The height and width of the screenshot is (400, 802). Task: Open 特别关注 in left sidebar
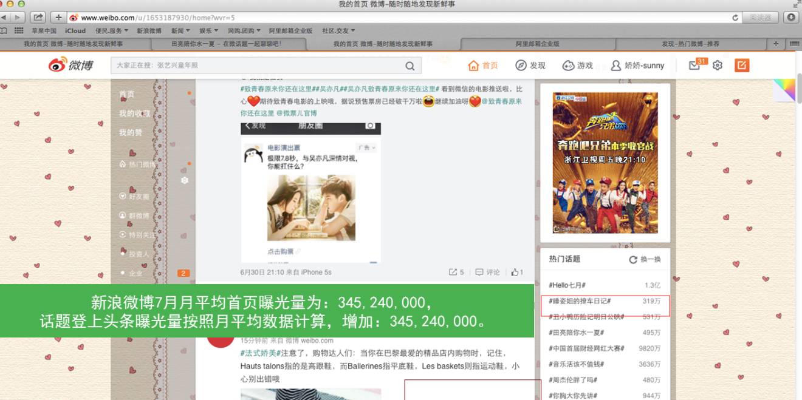coord(138,235)
